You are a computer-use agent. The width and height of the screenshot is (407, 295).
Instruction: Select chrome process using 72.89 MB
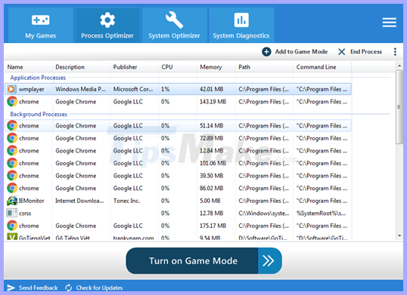178,138
